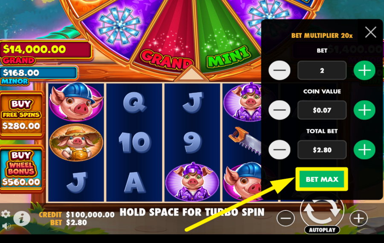Buy Free Spins for $280.00
Image resolution: width=384 pixels, height=243 pixels.
click(21, 115)
